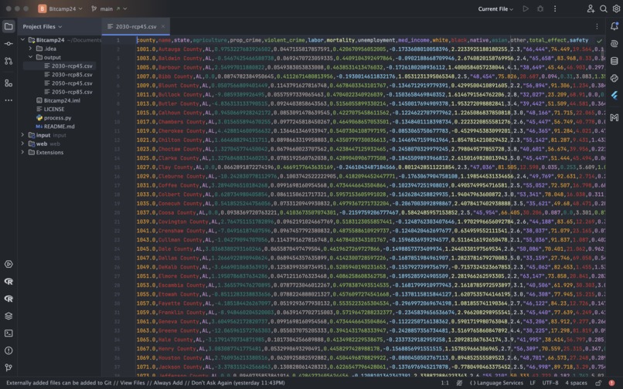Open the upper R Console tool window

[9, 282]
